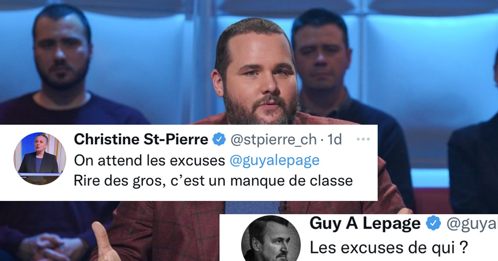The width and height of the screenshot is (498, 261).
Task: Follow the @guyalepage mention link
Action: tap(274, 161)
